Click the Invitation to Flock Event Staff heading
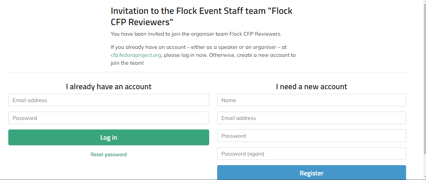 pos(202,17)
